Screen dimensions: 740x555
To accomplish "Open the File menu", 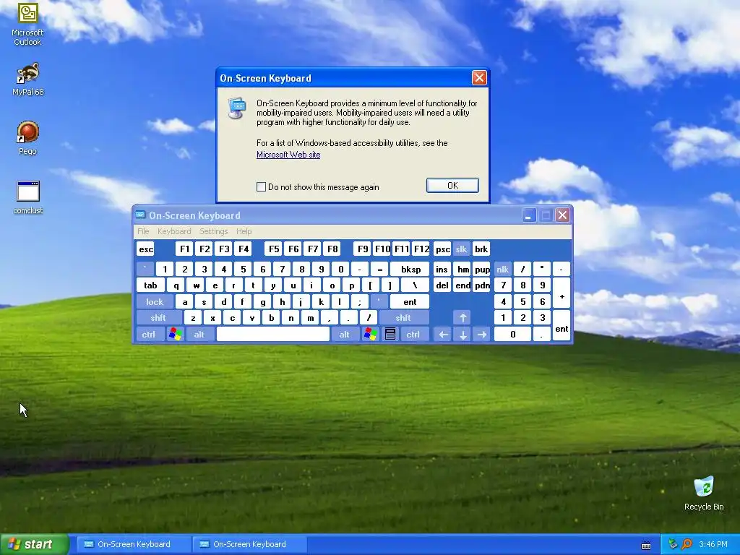I will coord(143,231).
